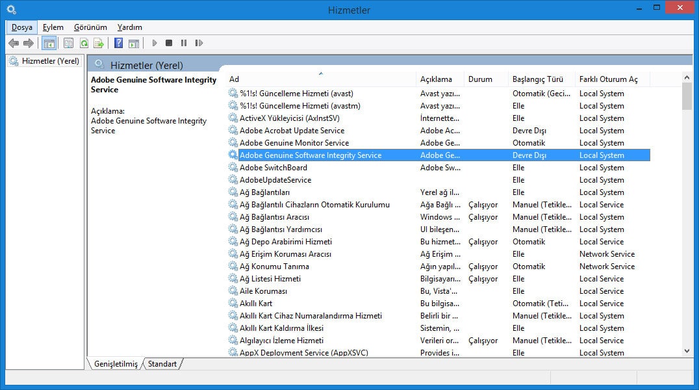
Task: Click gear icon of ActiveX Yükleyicisi
Action: point(233,118)
